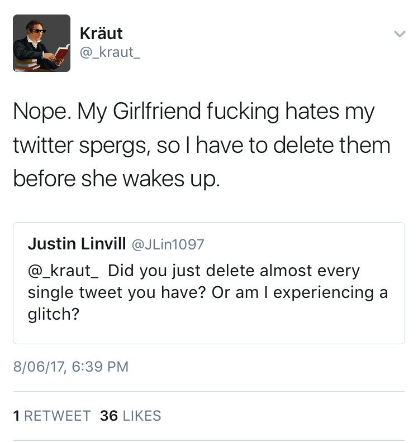Image resolution: width=418 pixels, height=443 pixels.
Task: Open the quoted tweet by Justin Linvill
Action: [209, 283]
